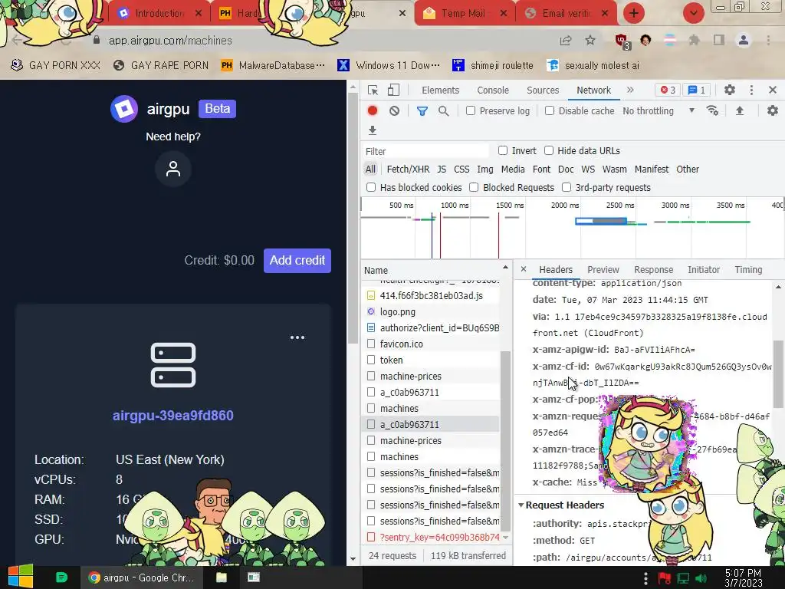The height and width of the screenshot is (589, 785).
Task: Clear the network log
Action: coord(395,110)
